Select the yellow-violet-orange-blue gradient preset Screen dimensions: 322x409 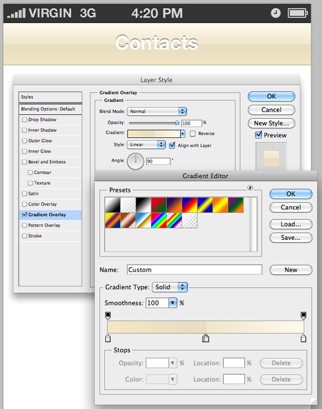tap(113, 221)
